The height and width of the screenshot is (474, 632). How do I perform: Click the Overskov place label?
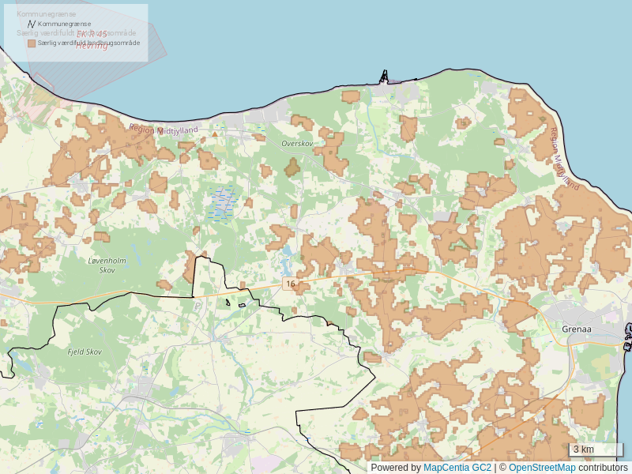coord(297,144)
